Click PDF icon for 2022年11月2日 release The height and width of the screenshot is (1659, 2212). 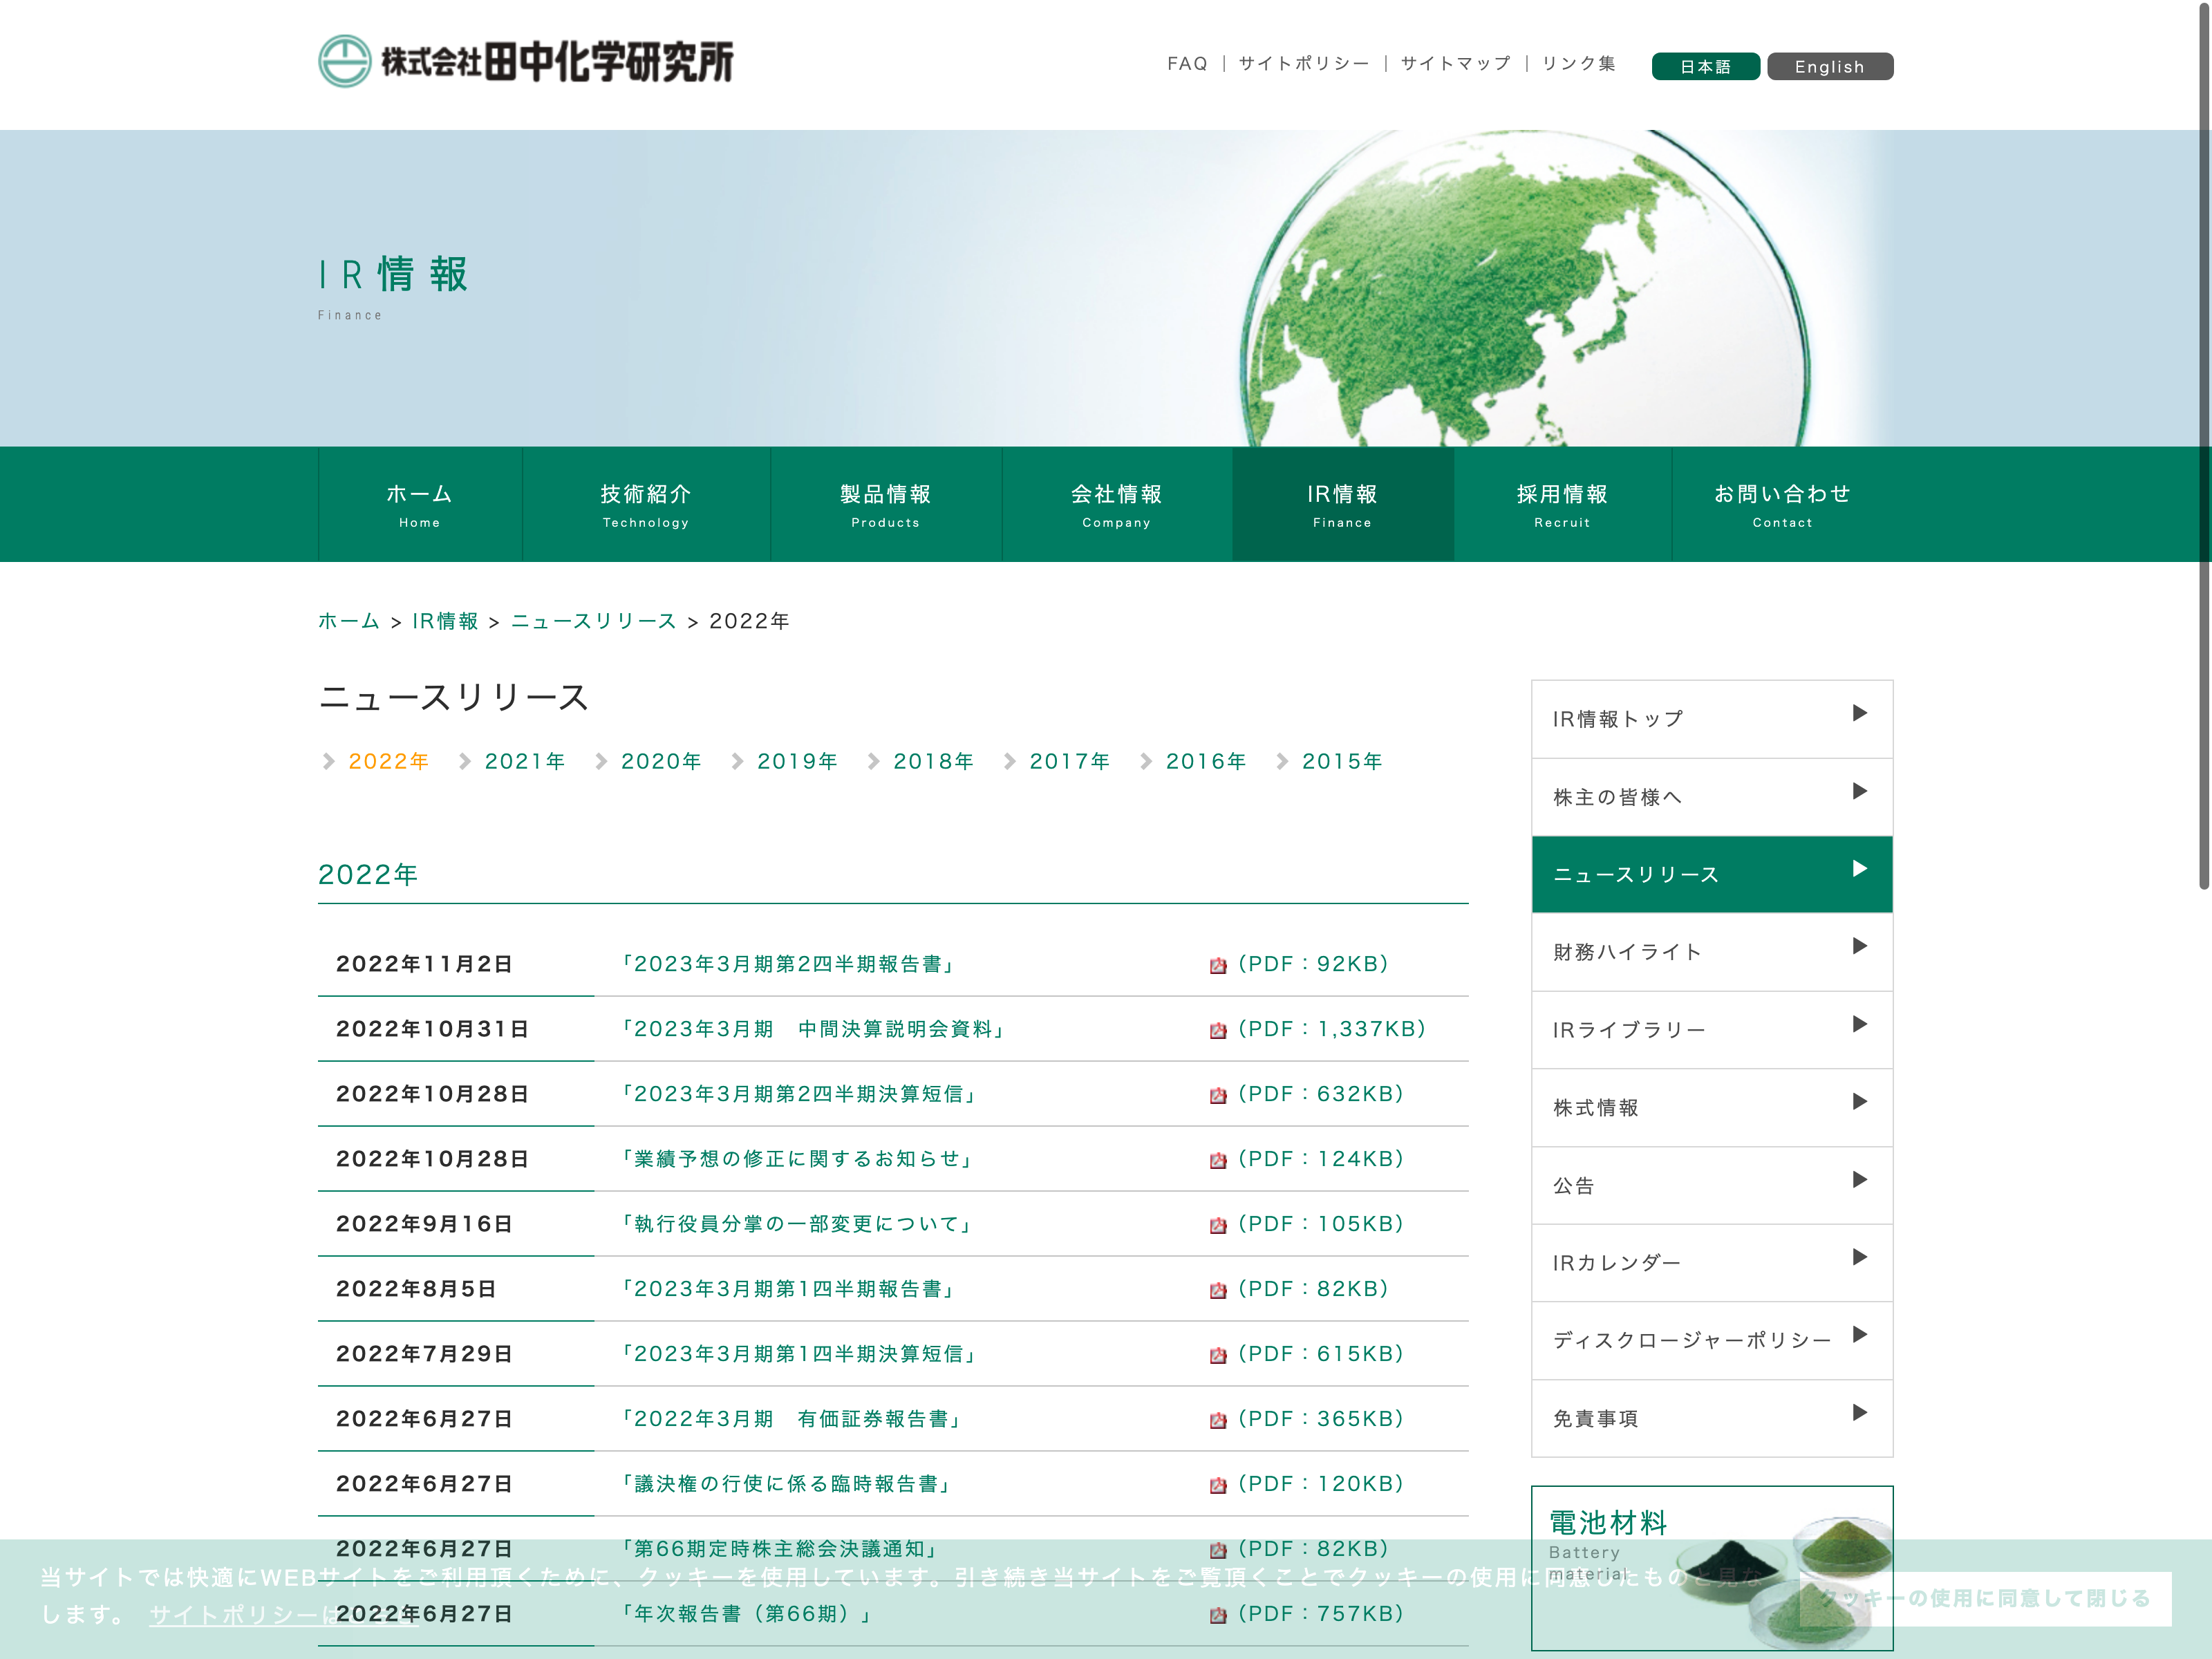point(1218,965)
